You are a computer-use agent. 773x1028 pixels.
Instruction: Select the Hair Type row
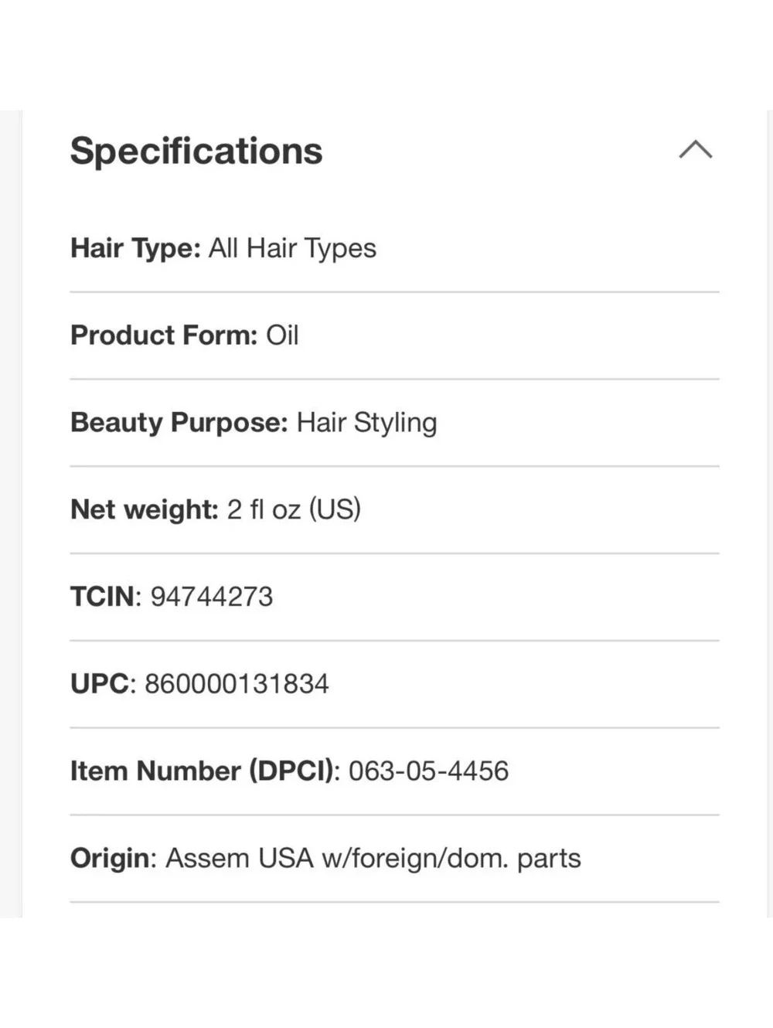pyautogui.click(x=394, y=248)
